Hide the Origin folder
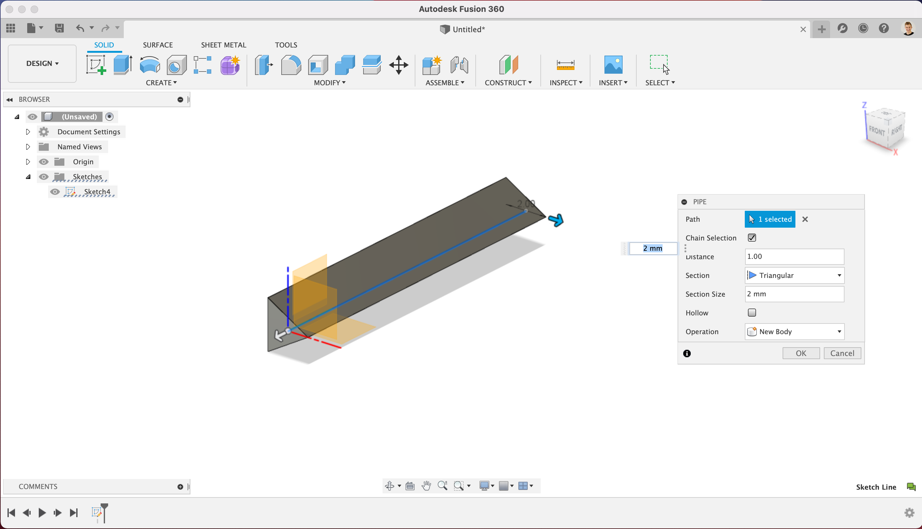The width and height of the screenshot is (922, 529). [44, 162]
